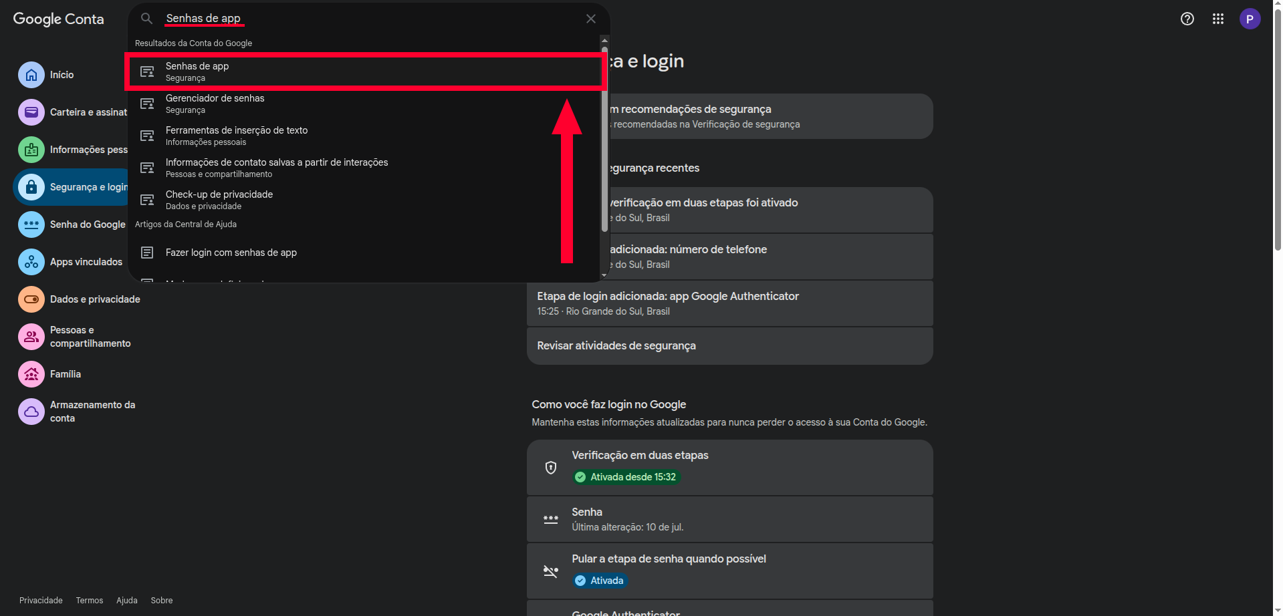
Task: Open the Família sidebar icon
Action: coord(31,374)
